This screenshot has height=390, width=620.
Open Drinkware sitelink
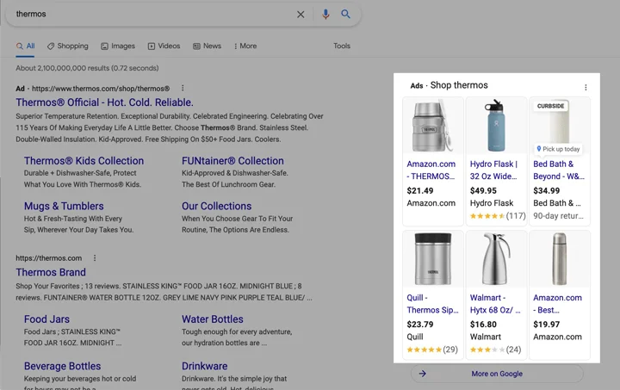pyautogui.click(x=204, y=366)
